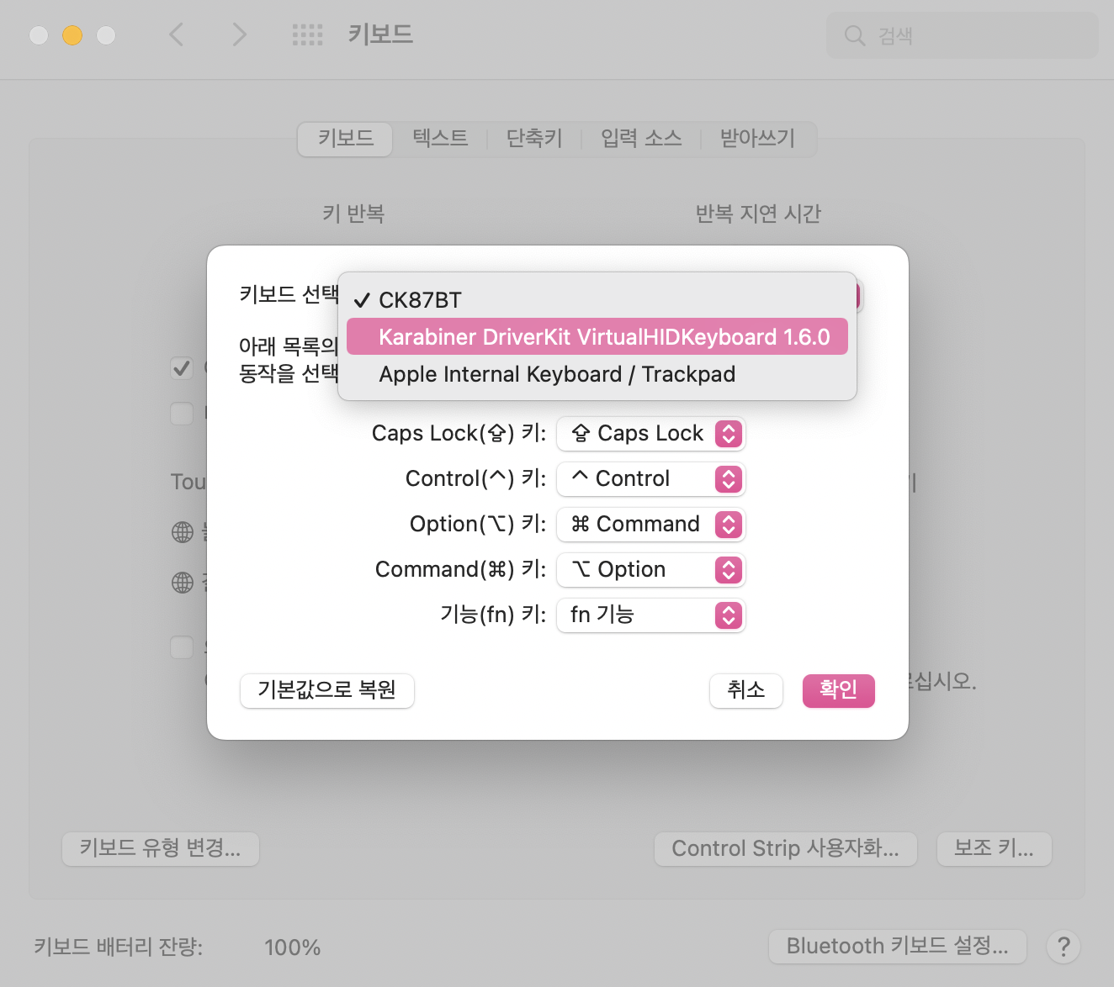The width and height of the screenshot is (1114, 987).
Task: Open the 입력 소스 tab
Action: click(x=641, y=139)
